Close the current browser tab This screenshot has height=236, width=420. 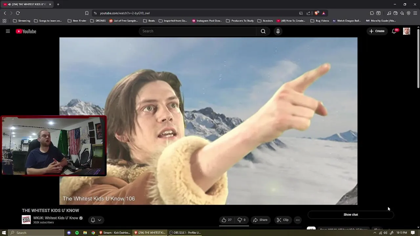point(50,4)
